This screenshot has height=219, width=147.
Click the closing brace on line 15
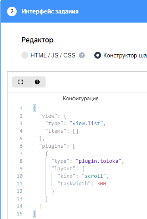[x=34, y=214]
